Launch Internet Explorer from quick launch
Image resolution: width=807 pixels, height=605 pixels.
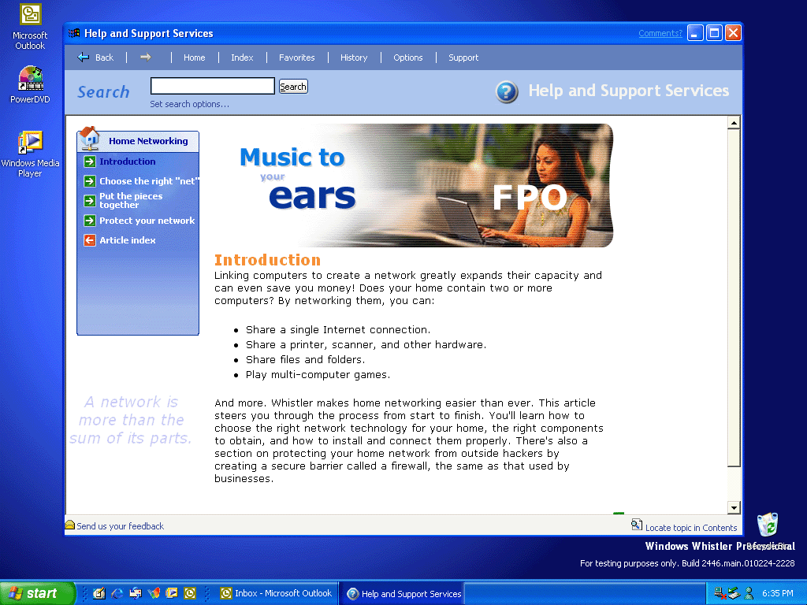click(117, 593)
